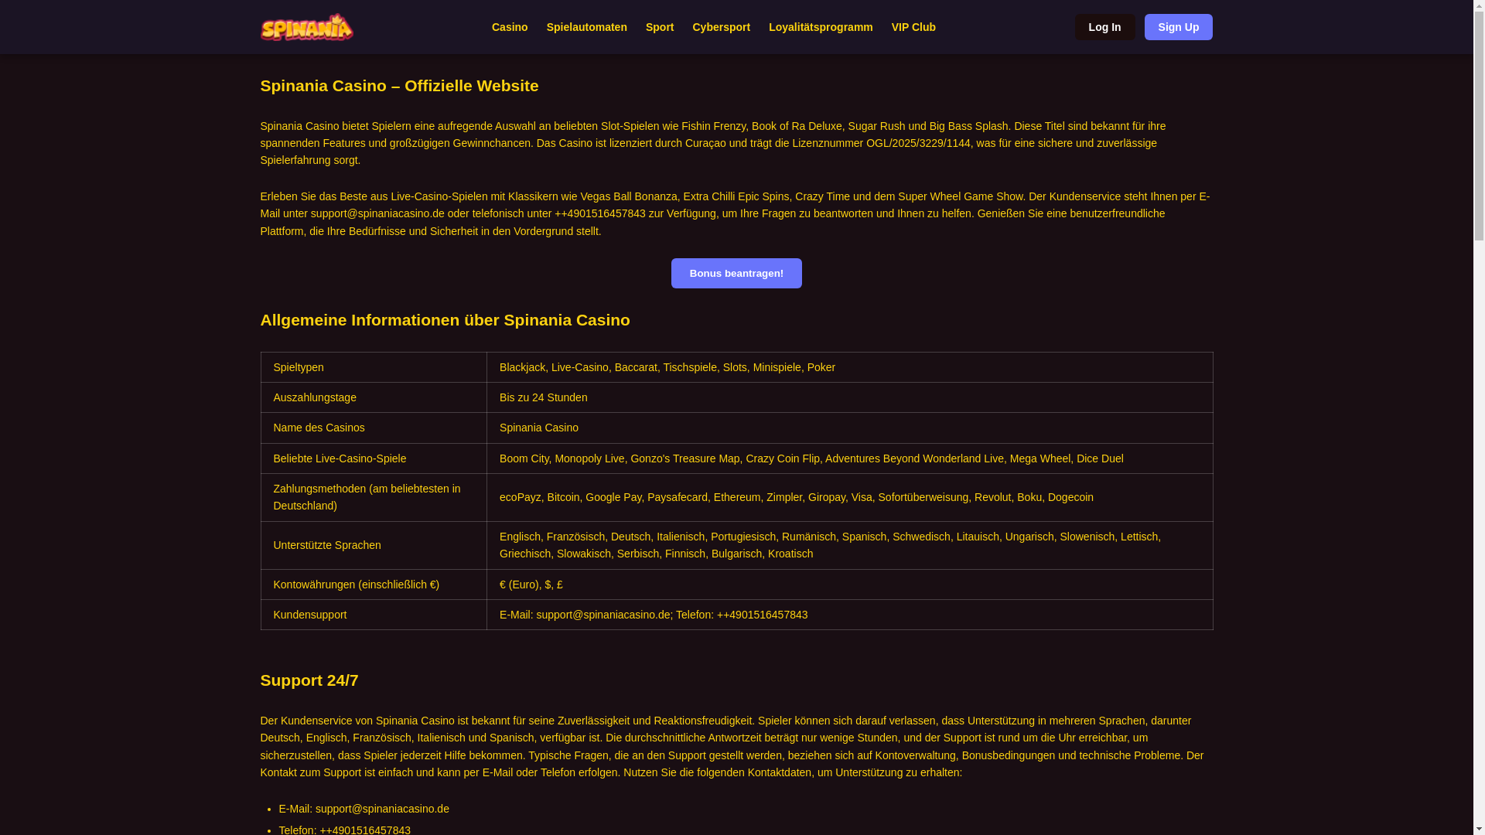Click the Kundensupport E-Mail and Telefon value

[849, 615]
